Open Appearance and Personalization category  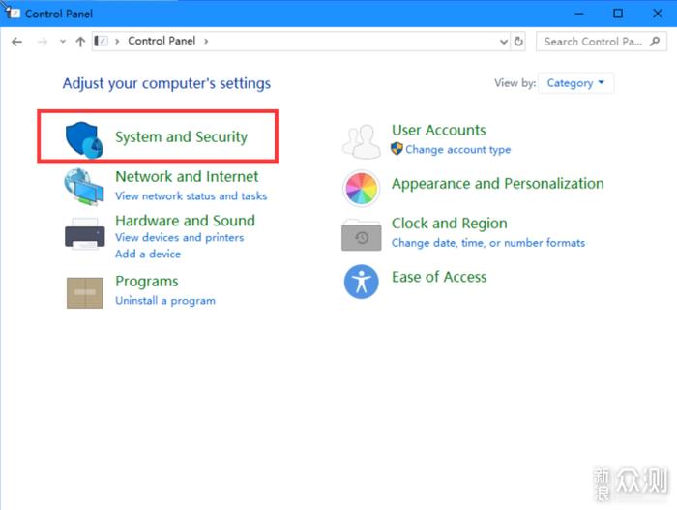click(x=498, y=184)
